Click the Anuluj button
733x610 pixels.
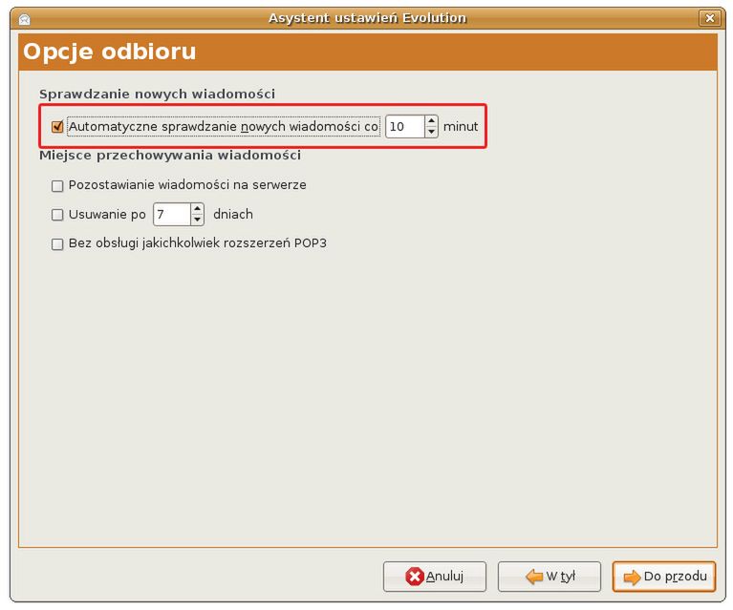[434, 577]
